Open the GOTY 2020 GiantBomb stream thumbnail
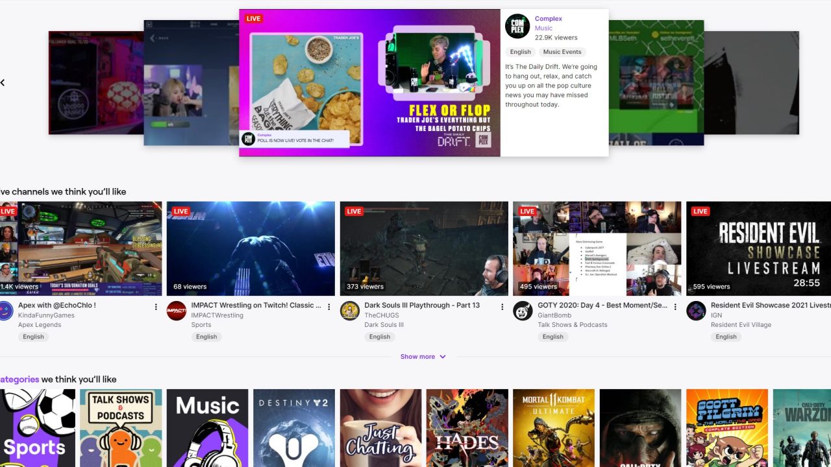 [597, 248]
